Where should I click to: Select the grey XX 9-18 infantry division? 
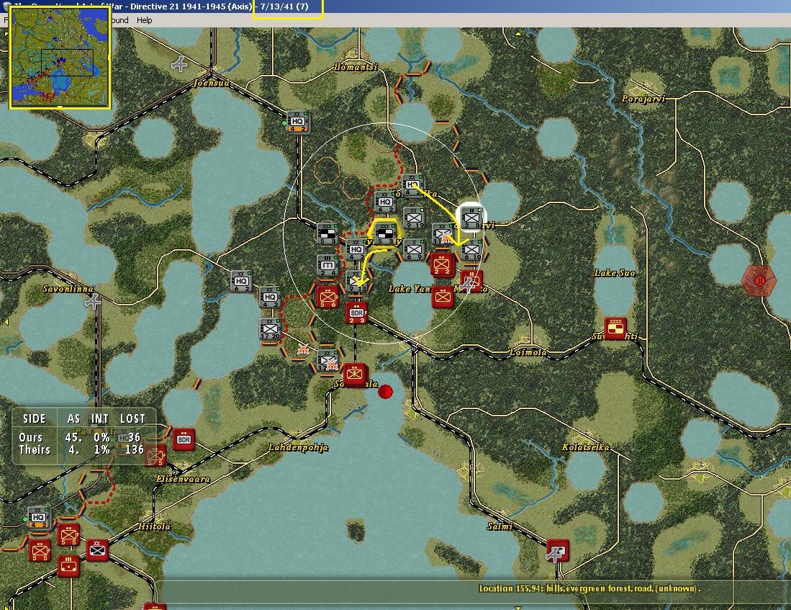click(x=357, y=282)
